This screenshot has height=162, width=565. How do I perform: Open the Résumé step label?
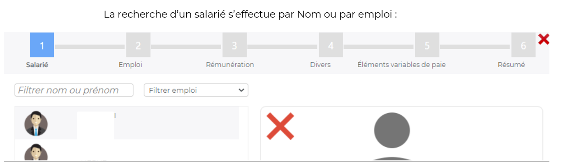(x=511, y=65)
